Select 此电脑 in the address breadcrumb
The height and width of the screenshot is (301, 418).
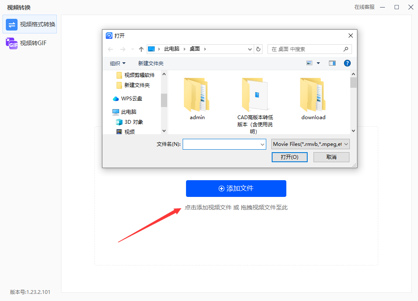coord(172,49)
